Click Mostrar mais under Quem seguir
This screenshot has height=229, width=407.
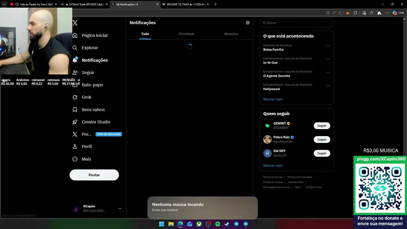273,166
